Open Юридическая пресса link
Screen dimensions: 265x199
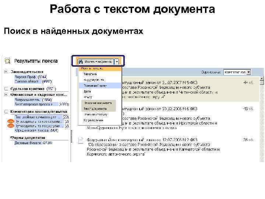pos(32,130)
